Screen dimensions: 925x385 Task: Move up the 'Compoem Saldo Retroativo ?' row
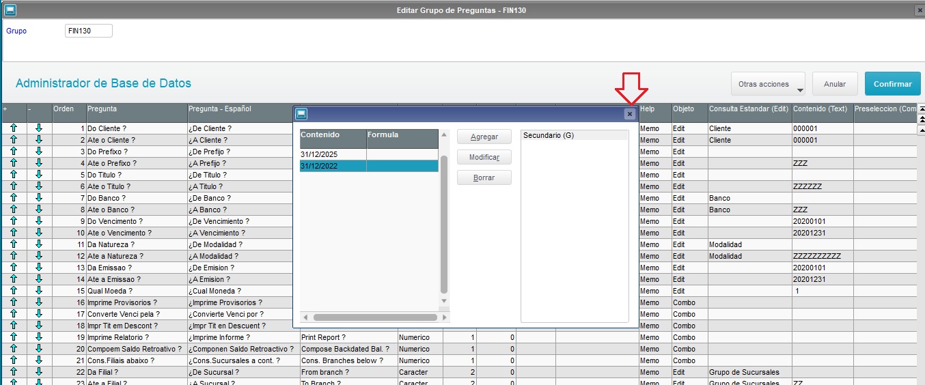pos(13,349)
